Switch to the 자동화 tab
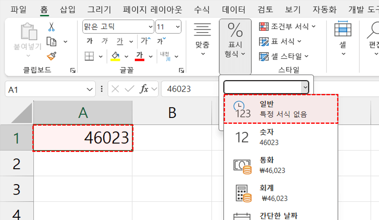 coord(325,10)
